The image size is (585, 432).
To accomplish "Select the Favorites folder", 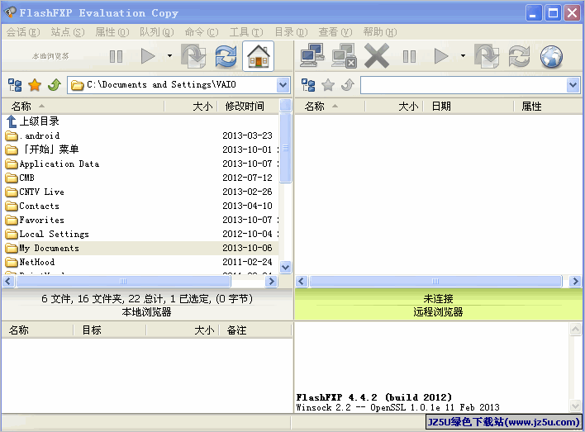I will (x=35, y=220).
